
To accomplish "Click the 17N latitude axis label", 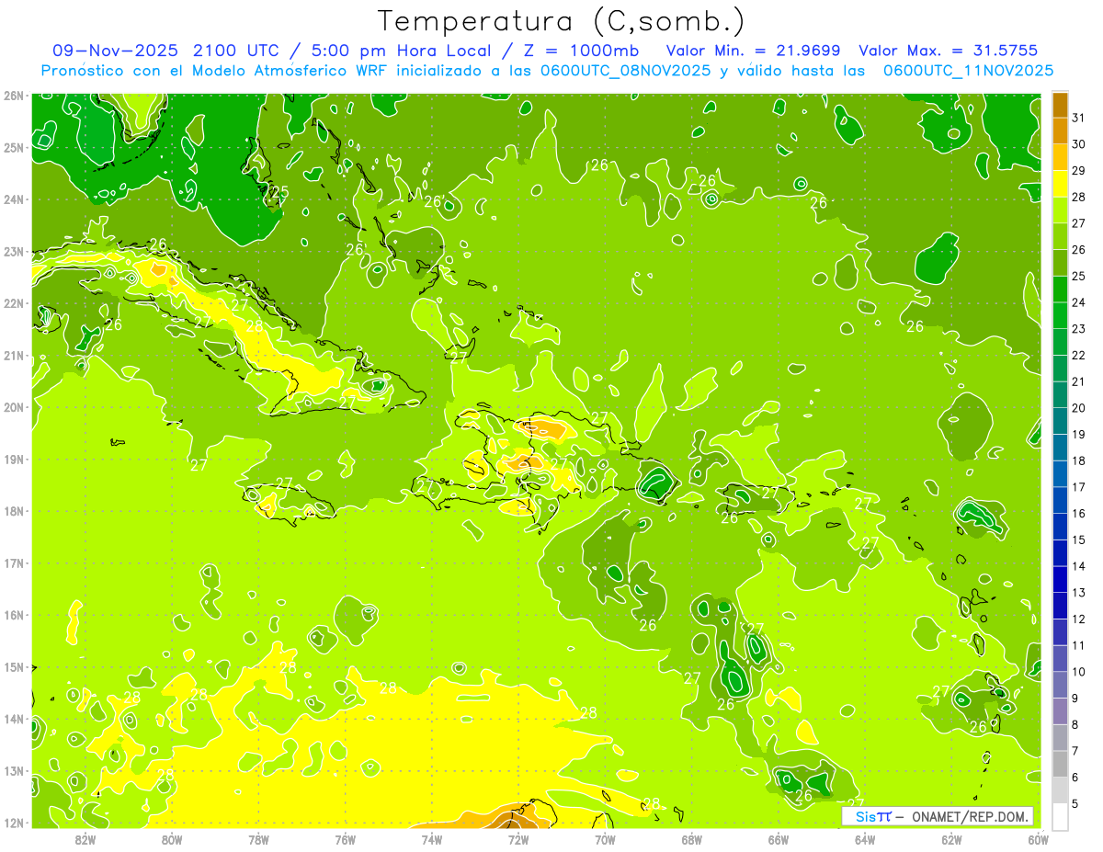I will pos(13,562).
